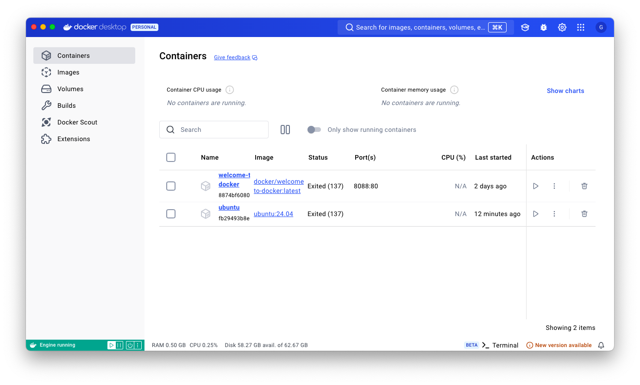Viewport: 640px width, 385px height.
Task: Click the whale icon beside Engine running
Action: [33, 345]
